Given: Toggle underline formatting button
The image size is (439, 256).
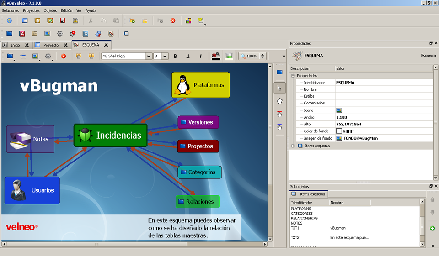Looking at the screenshot, I should 187,56.
